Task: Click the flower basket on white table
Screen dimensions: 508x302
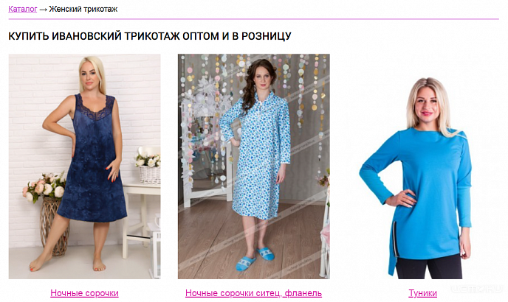Action: point(148,167)
